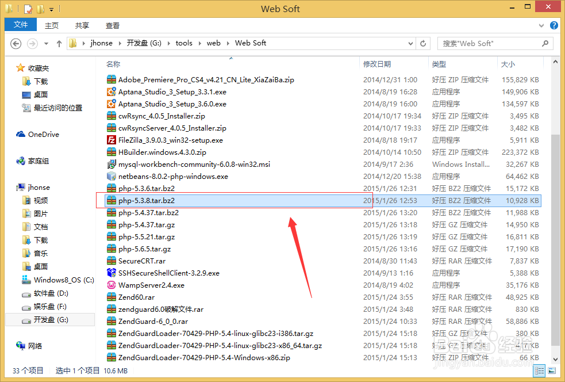Viewport: 565px width, 382px height.
Task: Go up one folder level
Action: pyautogui.click(x=59, y=44)
